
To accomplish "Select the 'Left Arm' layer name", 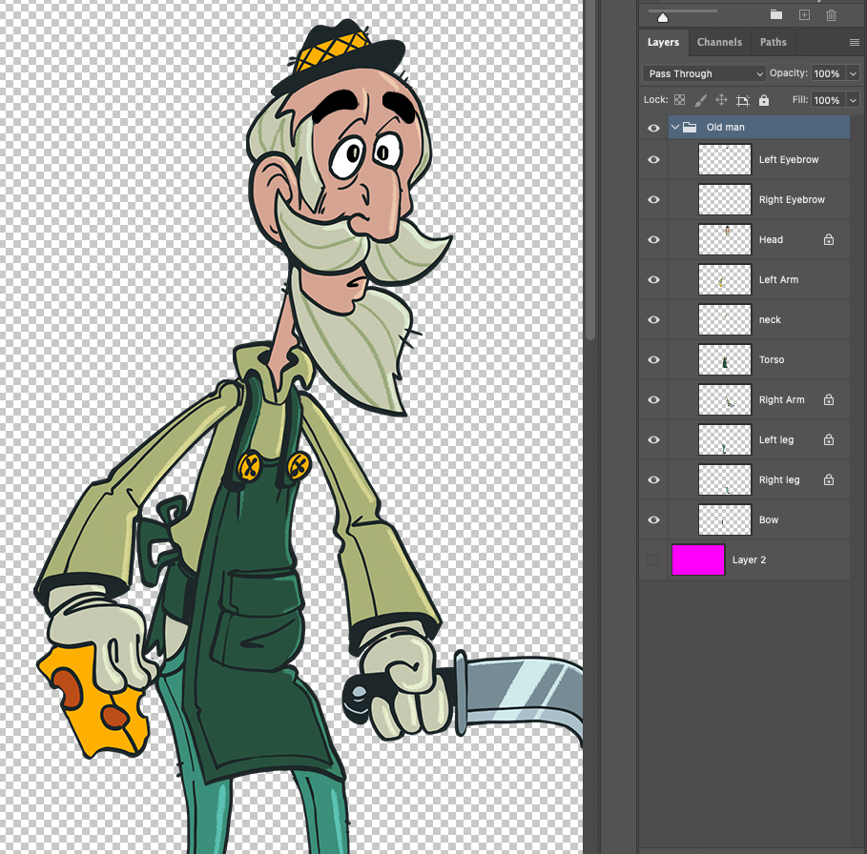I will coord(778,279).
